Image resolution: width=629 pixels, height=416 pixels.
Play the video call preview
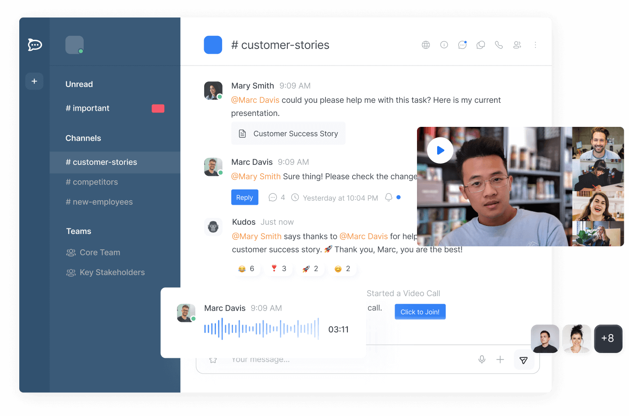(x=440, y=150)
